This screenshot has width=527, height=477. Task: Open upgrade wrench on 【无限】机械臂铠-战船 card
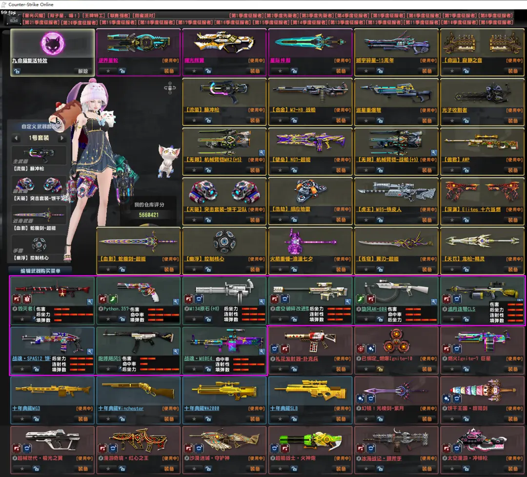(x=434, y=153)
